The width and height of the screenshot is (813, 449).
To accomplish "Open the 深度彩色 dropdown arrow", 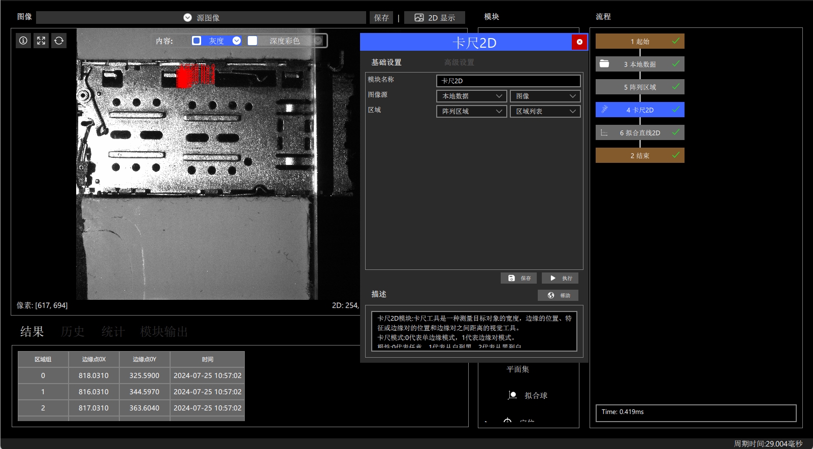I will 318,41.
